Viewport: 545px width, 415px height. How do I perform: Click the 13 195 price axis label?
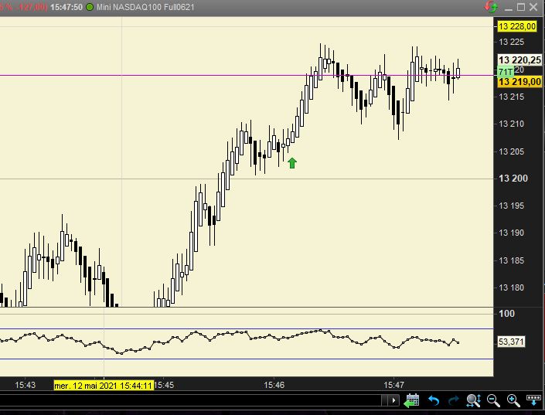click(511, 206)
